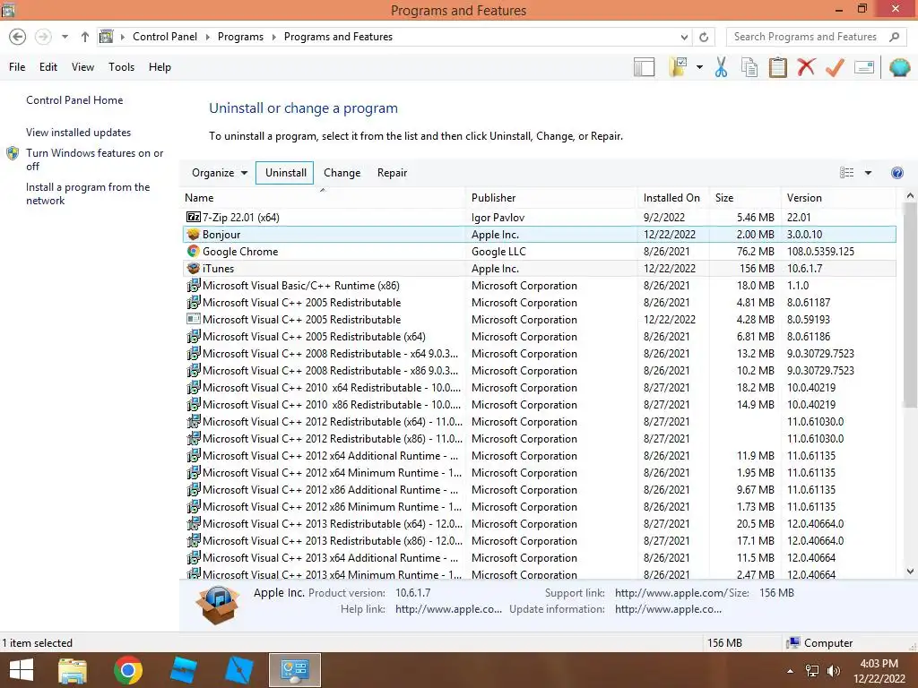This screenshot has width=918, height=688.
Task: Click the taskbar volume speaker icon
Action: tap(833, 671)
